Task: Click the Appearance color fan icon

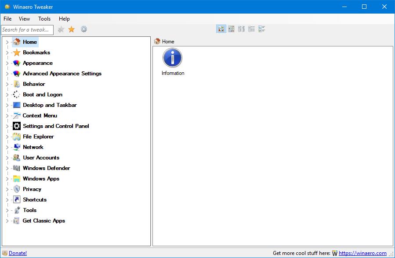Action: click(x=17, y=63)
